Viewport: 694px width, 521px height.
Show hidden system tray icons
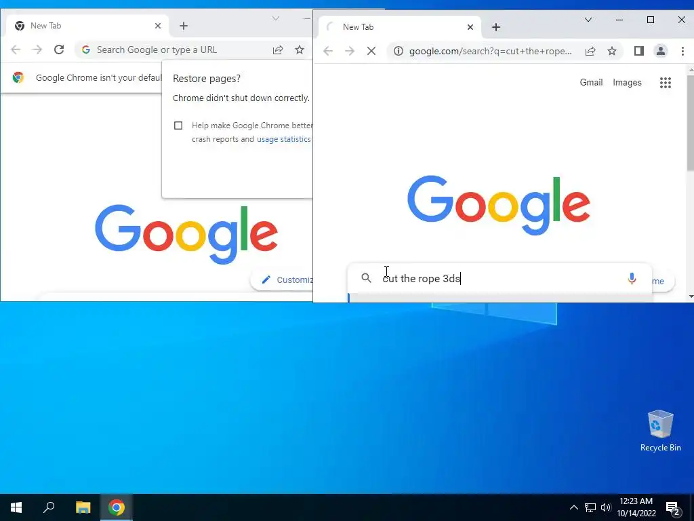click(x=573, y=507)
